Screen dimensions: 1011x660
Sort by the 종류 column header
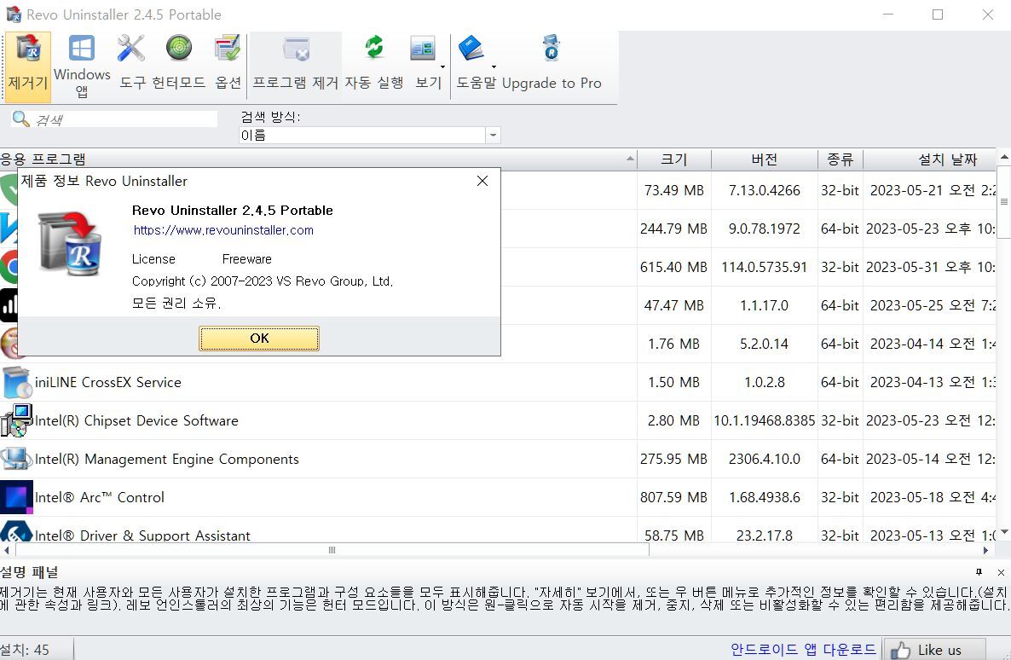841,159
